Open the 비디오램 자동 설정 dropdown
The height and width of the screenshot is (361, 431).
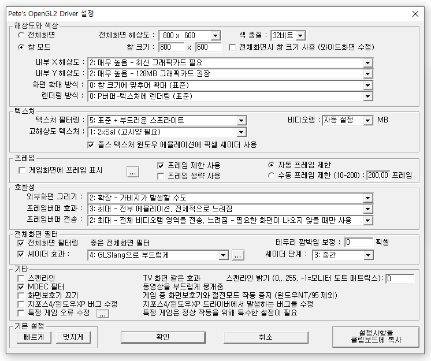(x=347, y=120)
